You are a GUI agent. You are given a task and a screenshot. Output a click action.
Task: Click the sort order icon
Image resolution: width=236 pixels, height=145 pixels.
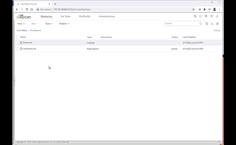212,24
